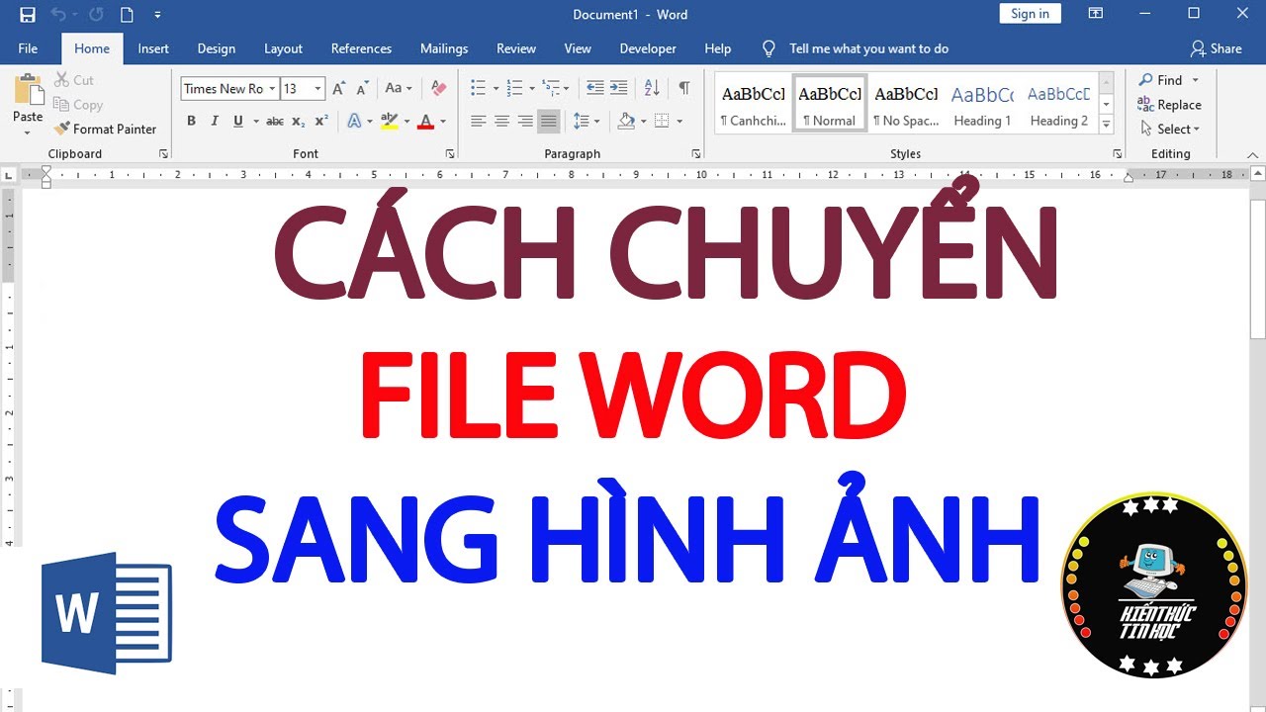Click the Redo icon in quick access toolbar
Image resolution: width=1266 pixels, height=712 pixels.
[x=96, y=15]
